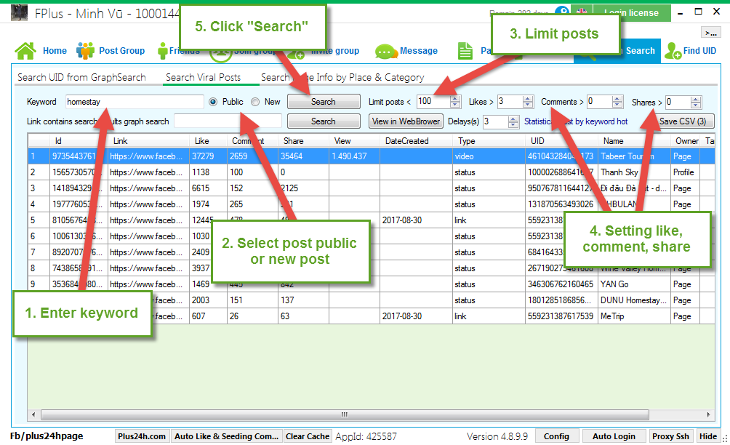Sort by the DateCreated column header
This screenshot has width=730, height=445.
[416, 140]
